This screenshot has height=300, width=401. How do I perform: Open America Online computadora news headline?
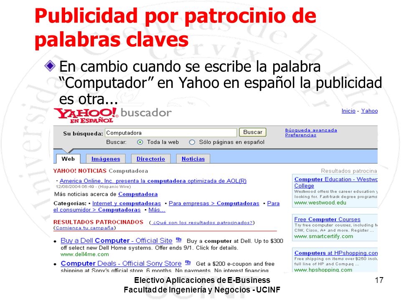tap(153, 181)
